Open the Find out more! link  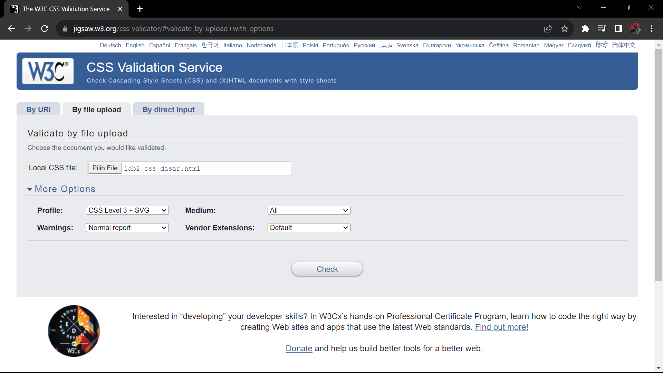[501, 327]
